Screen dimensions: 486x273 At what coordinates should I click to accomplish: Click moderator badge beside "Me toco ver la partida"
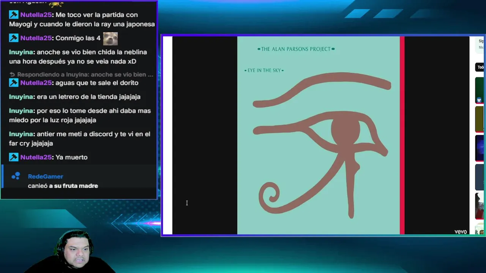point(14,15)
